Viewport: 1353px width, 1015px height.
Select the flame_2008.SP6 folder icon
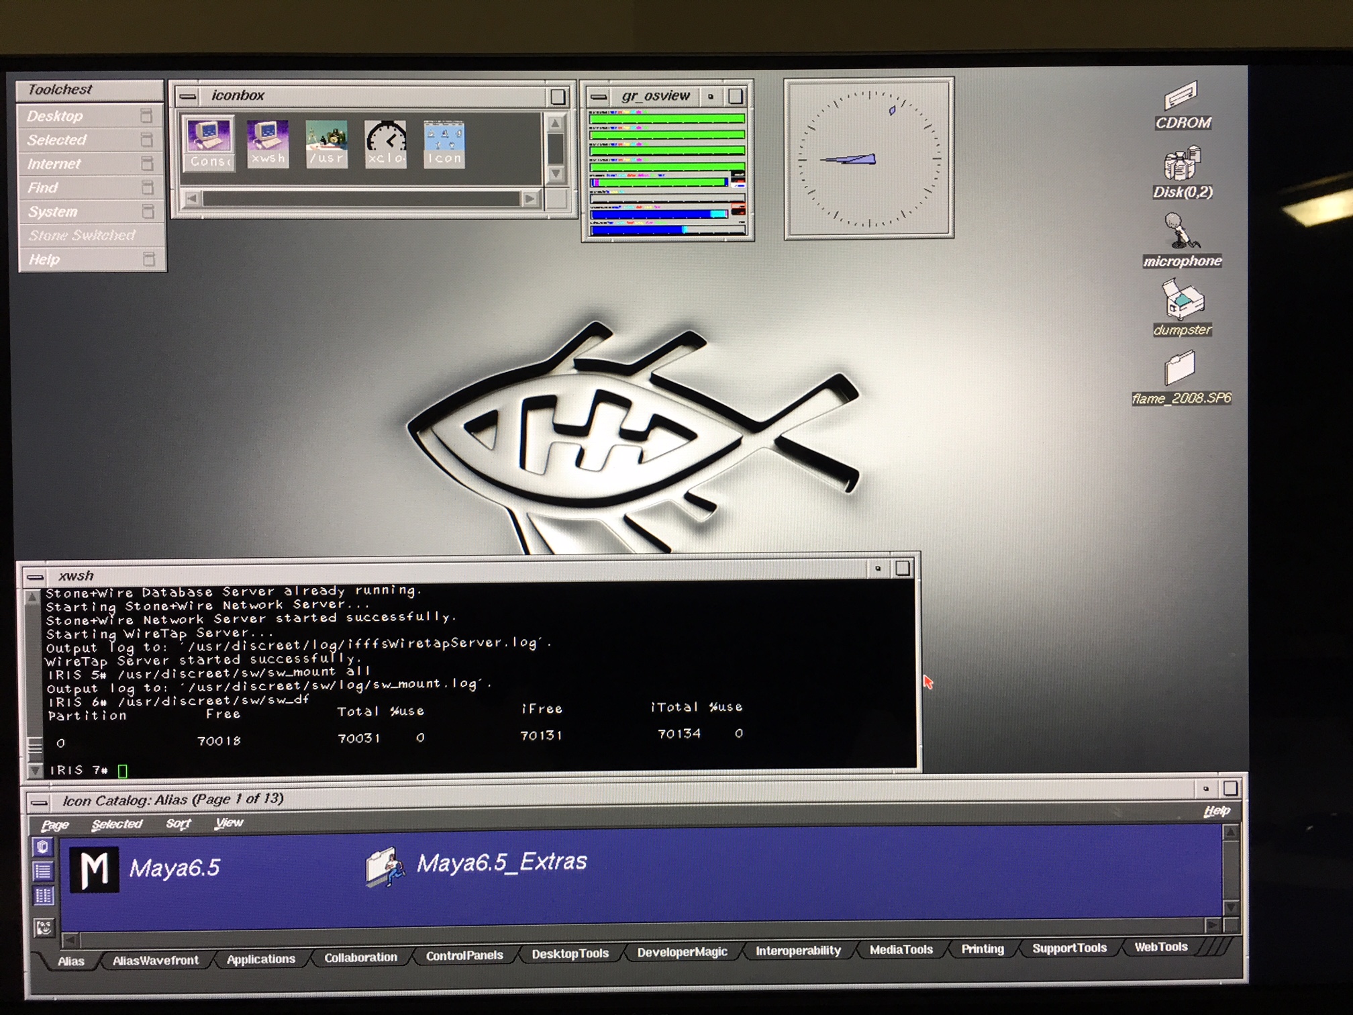(1181, 379)
